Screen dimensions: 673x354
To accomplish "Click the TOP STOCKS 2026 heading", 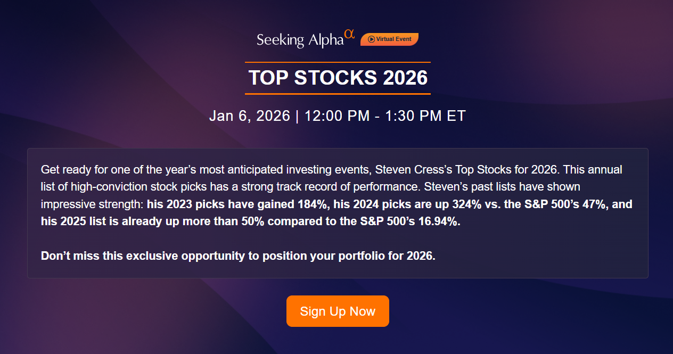I will tap(338, 78).
